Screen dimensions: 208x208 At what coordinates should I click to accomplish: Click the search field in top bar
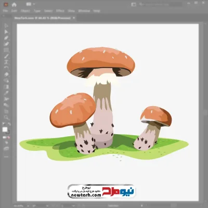[160, 4]
